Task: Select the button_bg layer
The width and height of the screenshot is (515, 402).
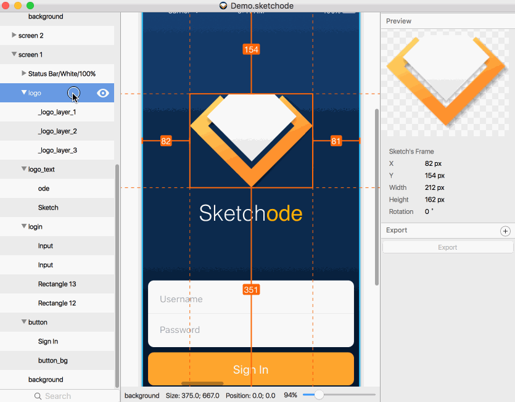Action: (x=57, y=360)
